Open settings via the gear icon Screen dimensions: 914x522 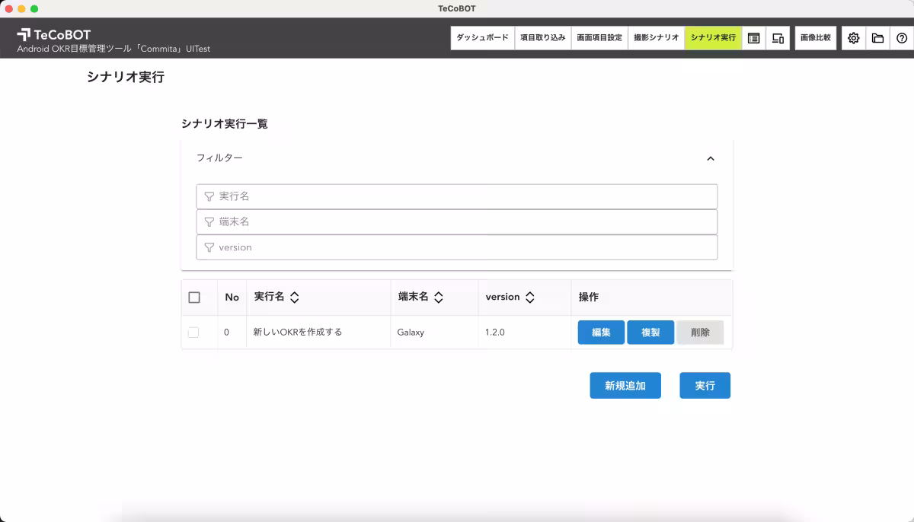tap(853, 38)
